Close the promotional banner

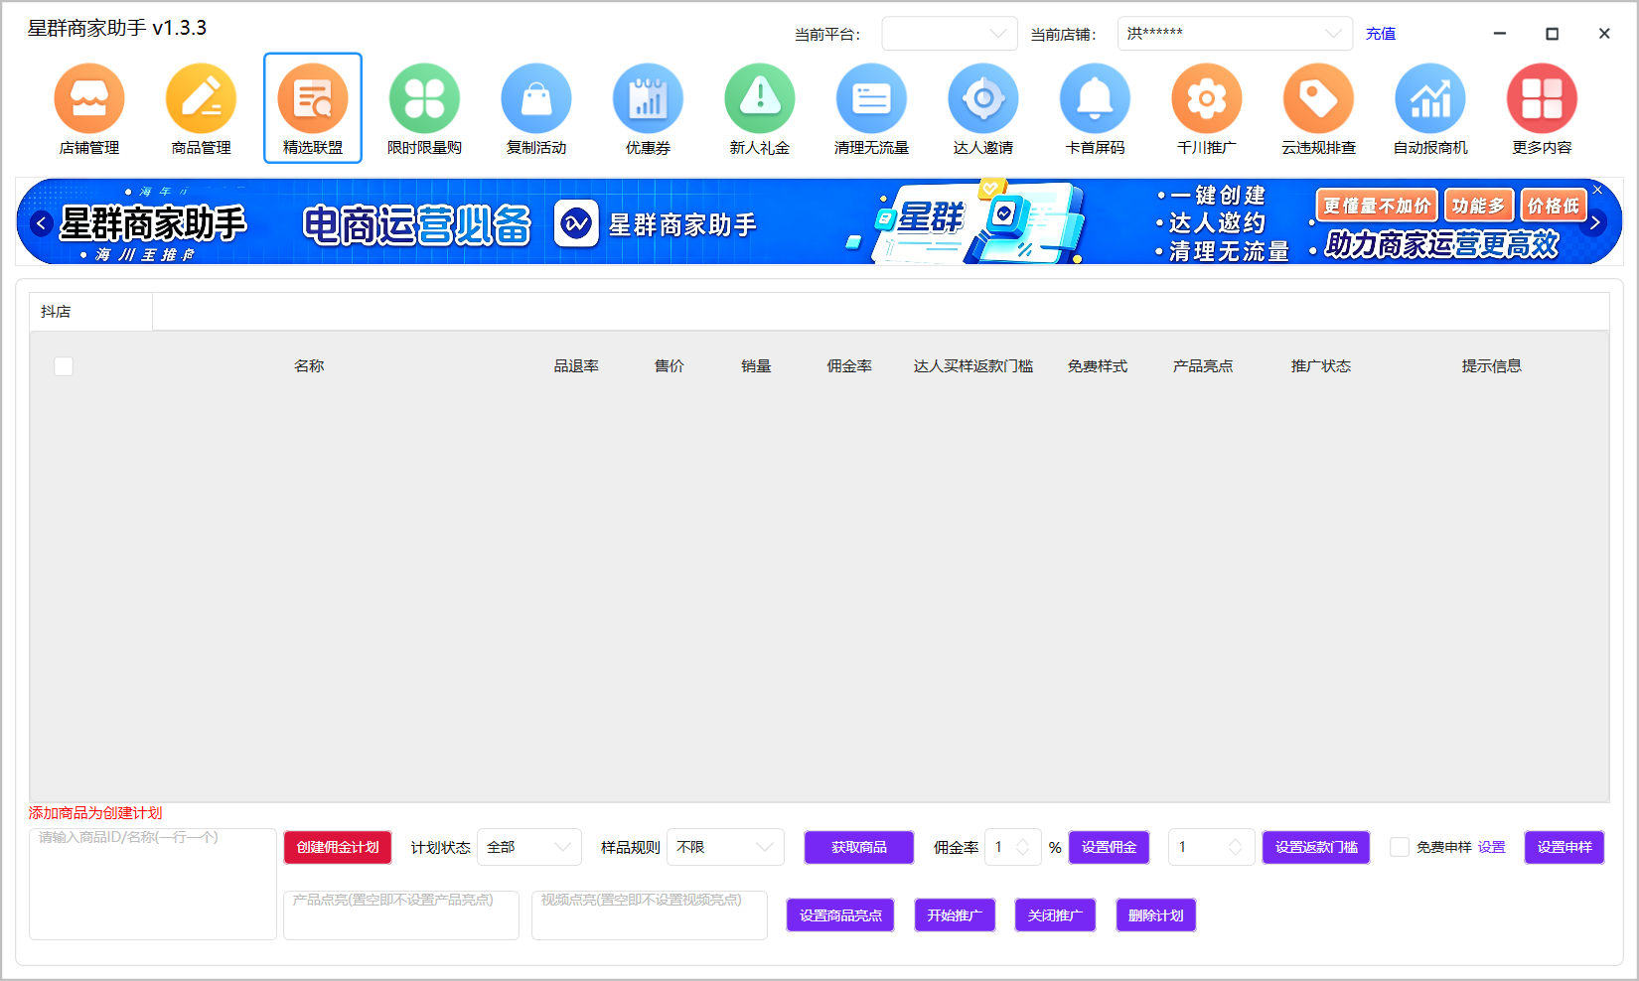pos(1597,190)
